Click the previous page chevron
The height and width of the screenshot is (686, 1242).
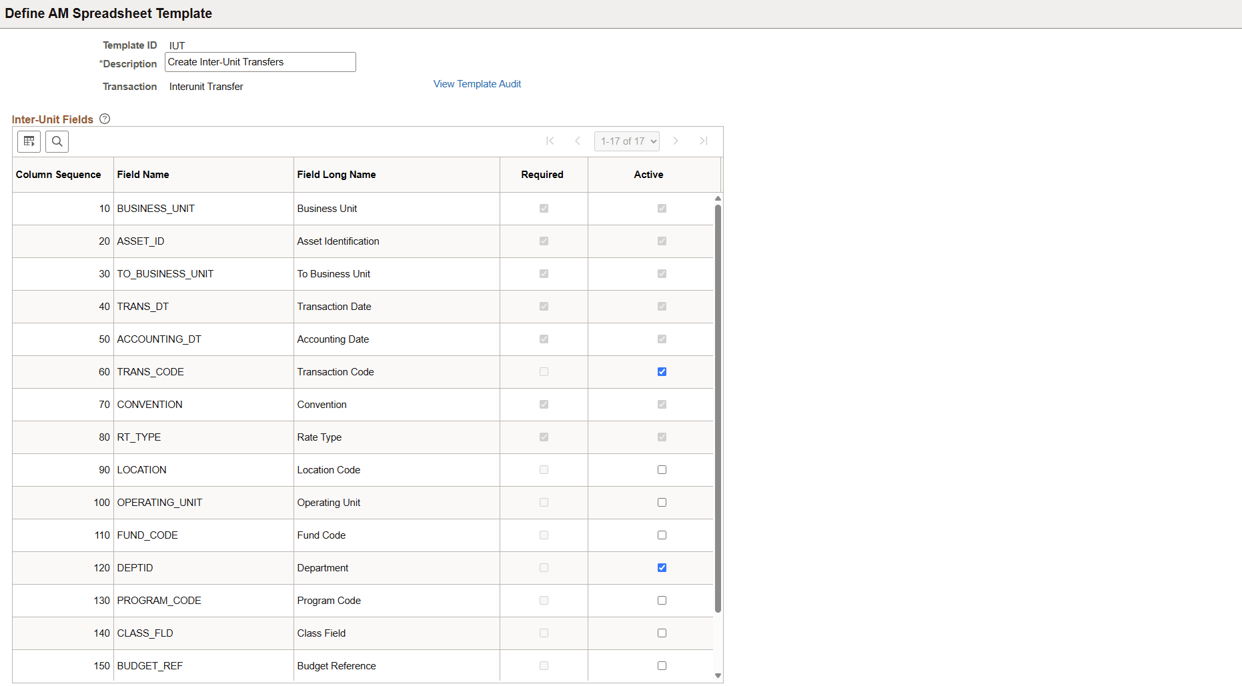[x=578, y=141]
